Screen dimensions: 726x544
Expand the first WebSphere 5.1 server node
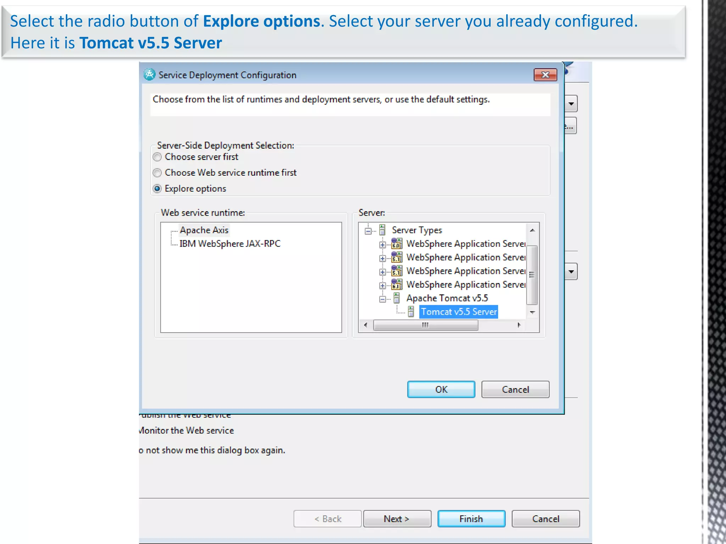coord(382,259)
